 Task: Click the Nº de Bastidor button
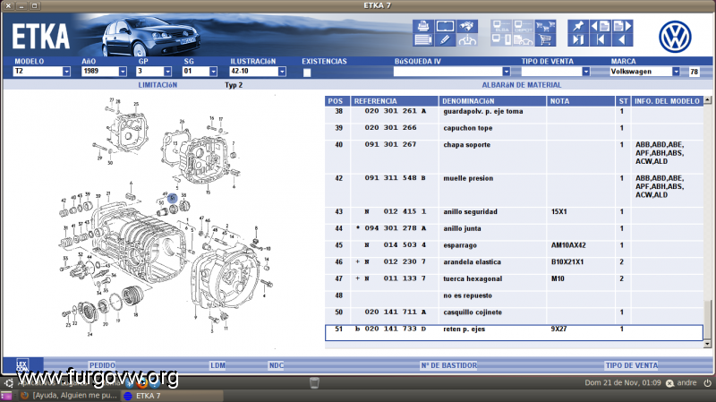pyautogui.click(x=449, y=365)
